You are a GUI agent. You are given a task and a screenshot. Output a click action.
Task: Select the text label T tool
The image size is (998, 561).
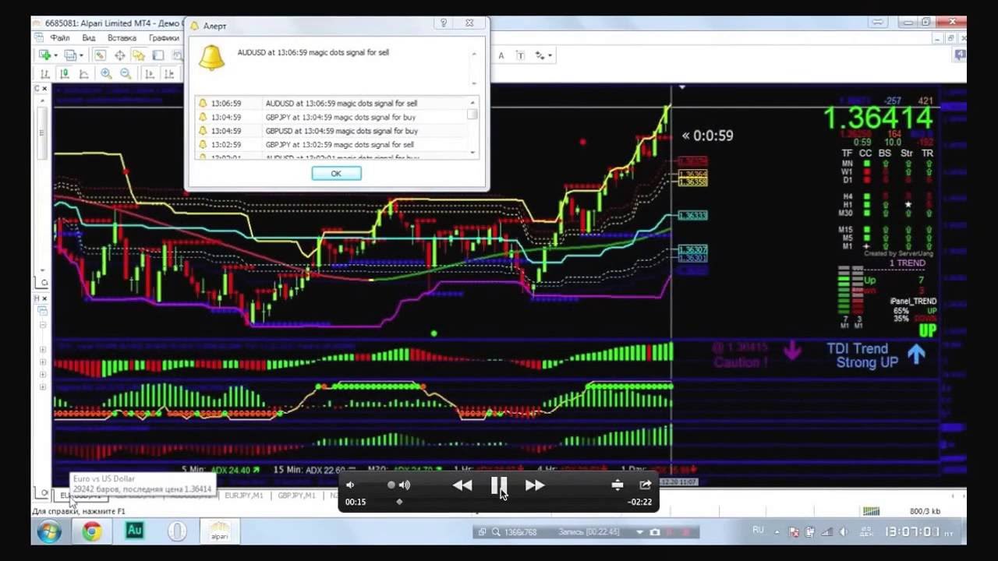520,55
